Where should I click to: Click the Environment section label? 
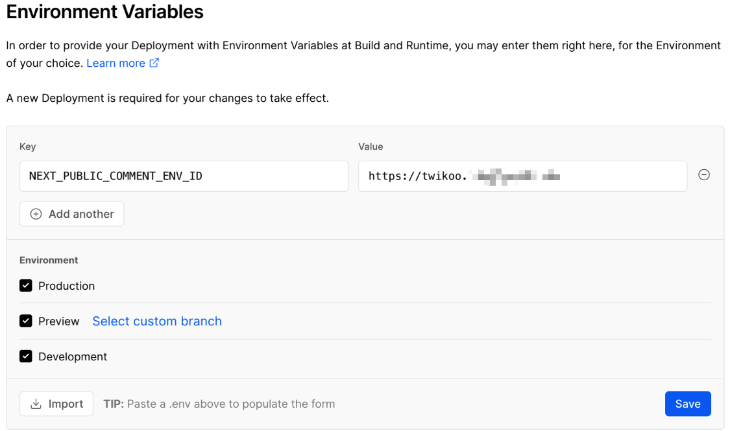[49, 260]
